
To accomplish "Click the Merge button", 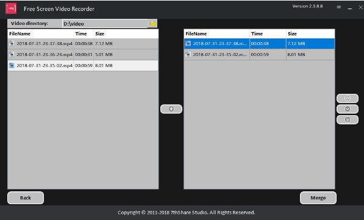I will pyautogui.click(x=318, y=197).
